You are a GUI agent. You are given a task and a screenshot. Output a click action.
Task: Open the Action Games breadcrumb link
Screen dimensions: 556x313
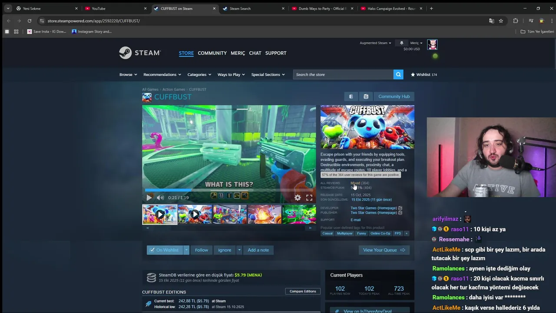174,90
